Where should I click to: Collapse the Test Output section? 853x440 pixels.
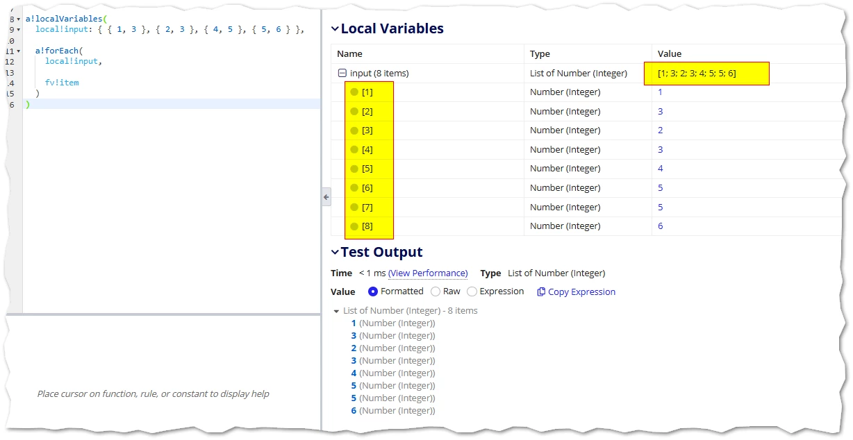pos(335,253)
